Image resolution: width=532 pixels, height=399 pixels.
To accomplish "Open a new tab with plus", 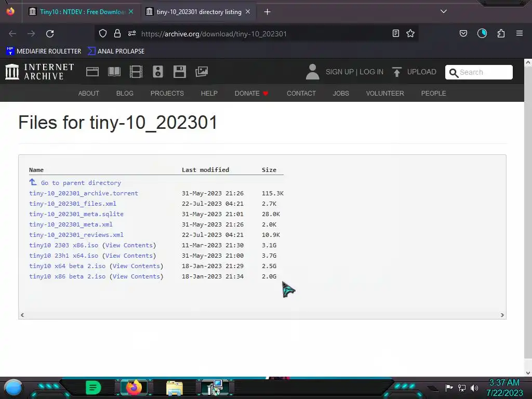I will point(268,12).
